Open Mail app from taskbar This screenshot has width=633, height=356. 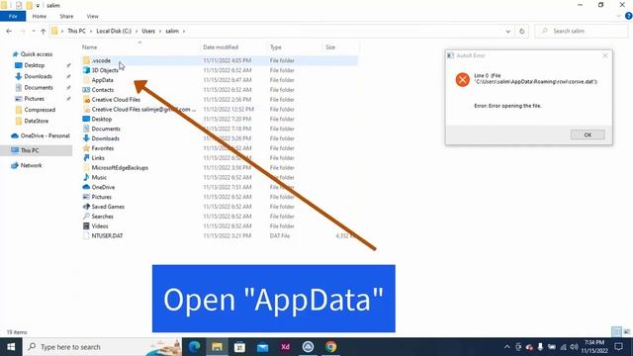262,347
